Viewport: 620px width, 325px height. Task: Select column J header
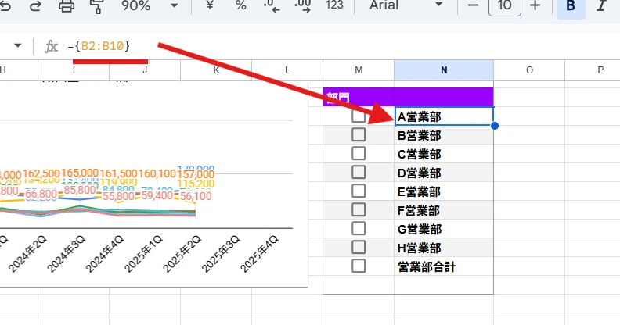pos(145,70)
